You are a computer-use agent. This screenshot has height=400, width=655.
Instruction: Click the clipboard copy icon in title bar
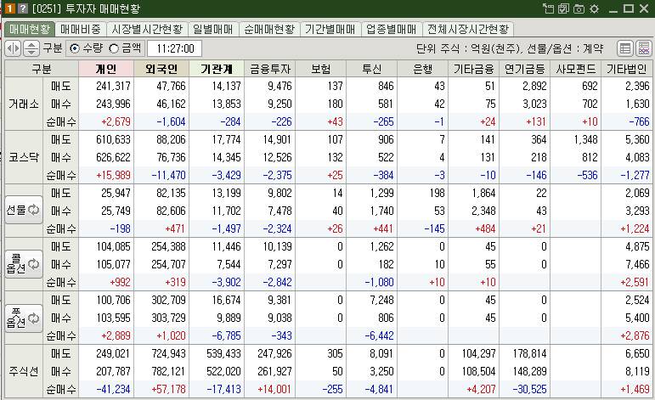(548, 8)
